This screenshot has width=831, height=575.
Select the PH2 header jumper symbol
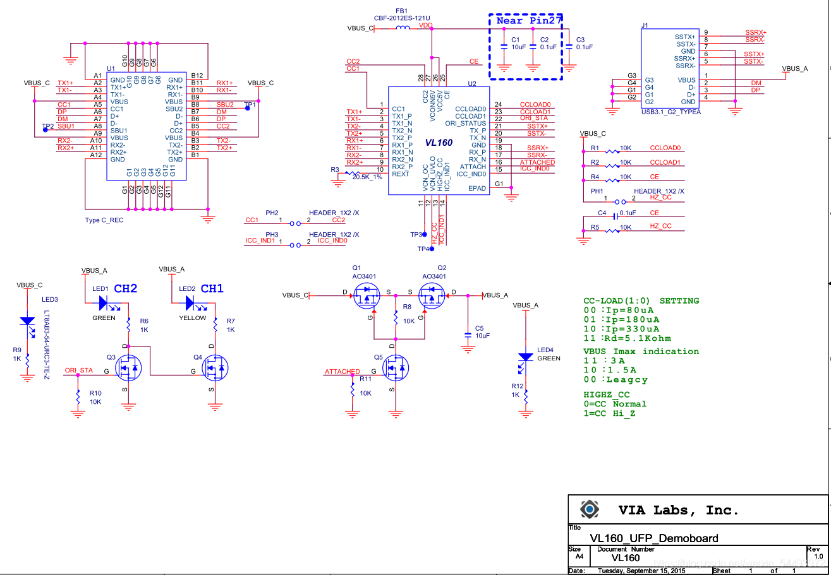point(294,223)
